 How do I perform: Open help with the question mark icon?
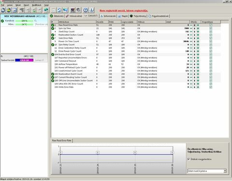click(x=86, y=10)
